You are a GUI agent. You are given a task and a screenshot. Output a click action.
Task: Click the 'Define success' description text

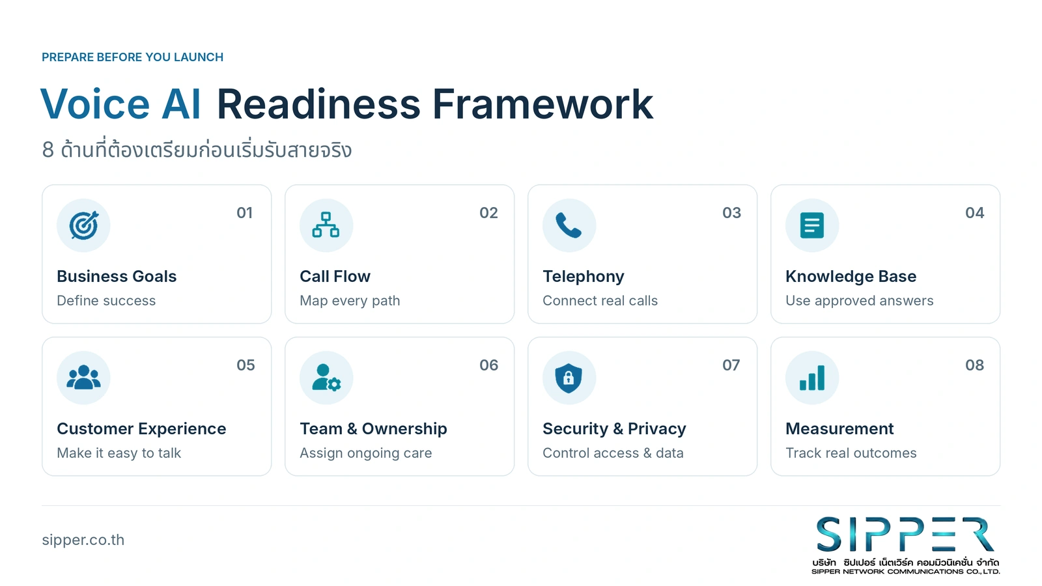106,301
